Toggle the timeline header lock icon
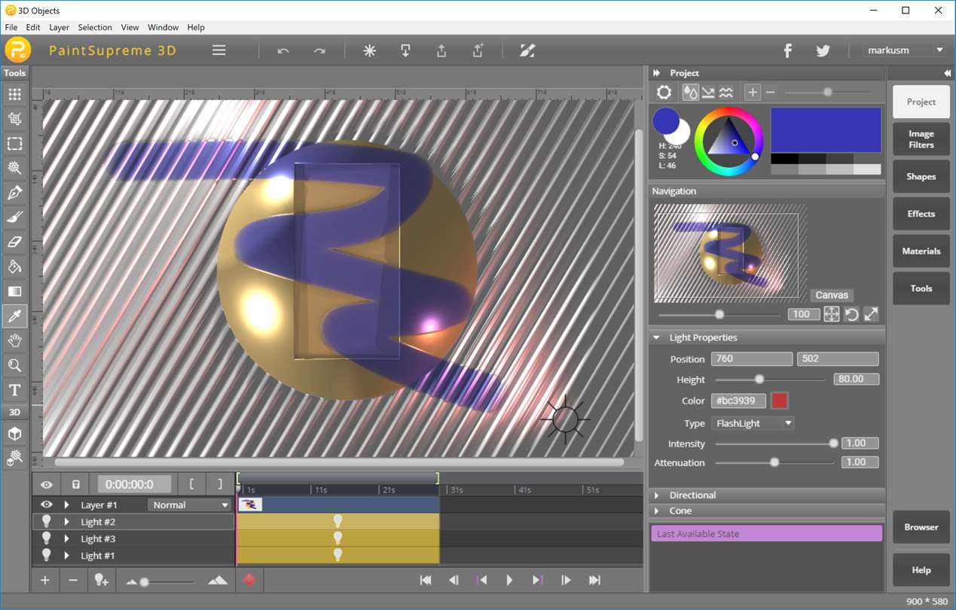The width and height of the screenshot is (956, 610). 75,484
